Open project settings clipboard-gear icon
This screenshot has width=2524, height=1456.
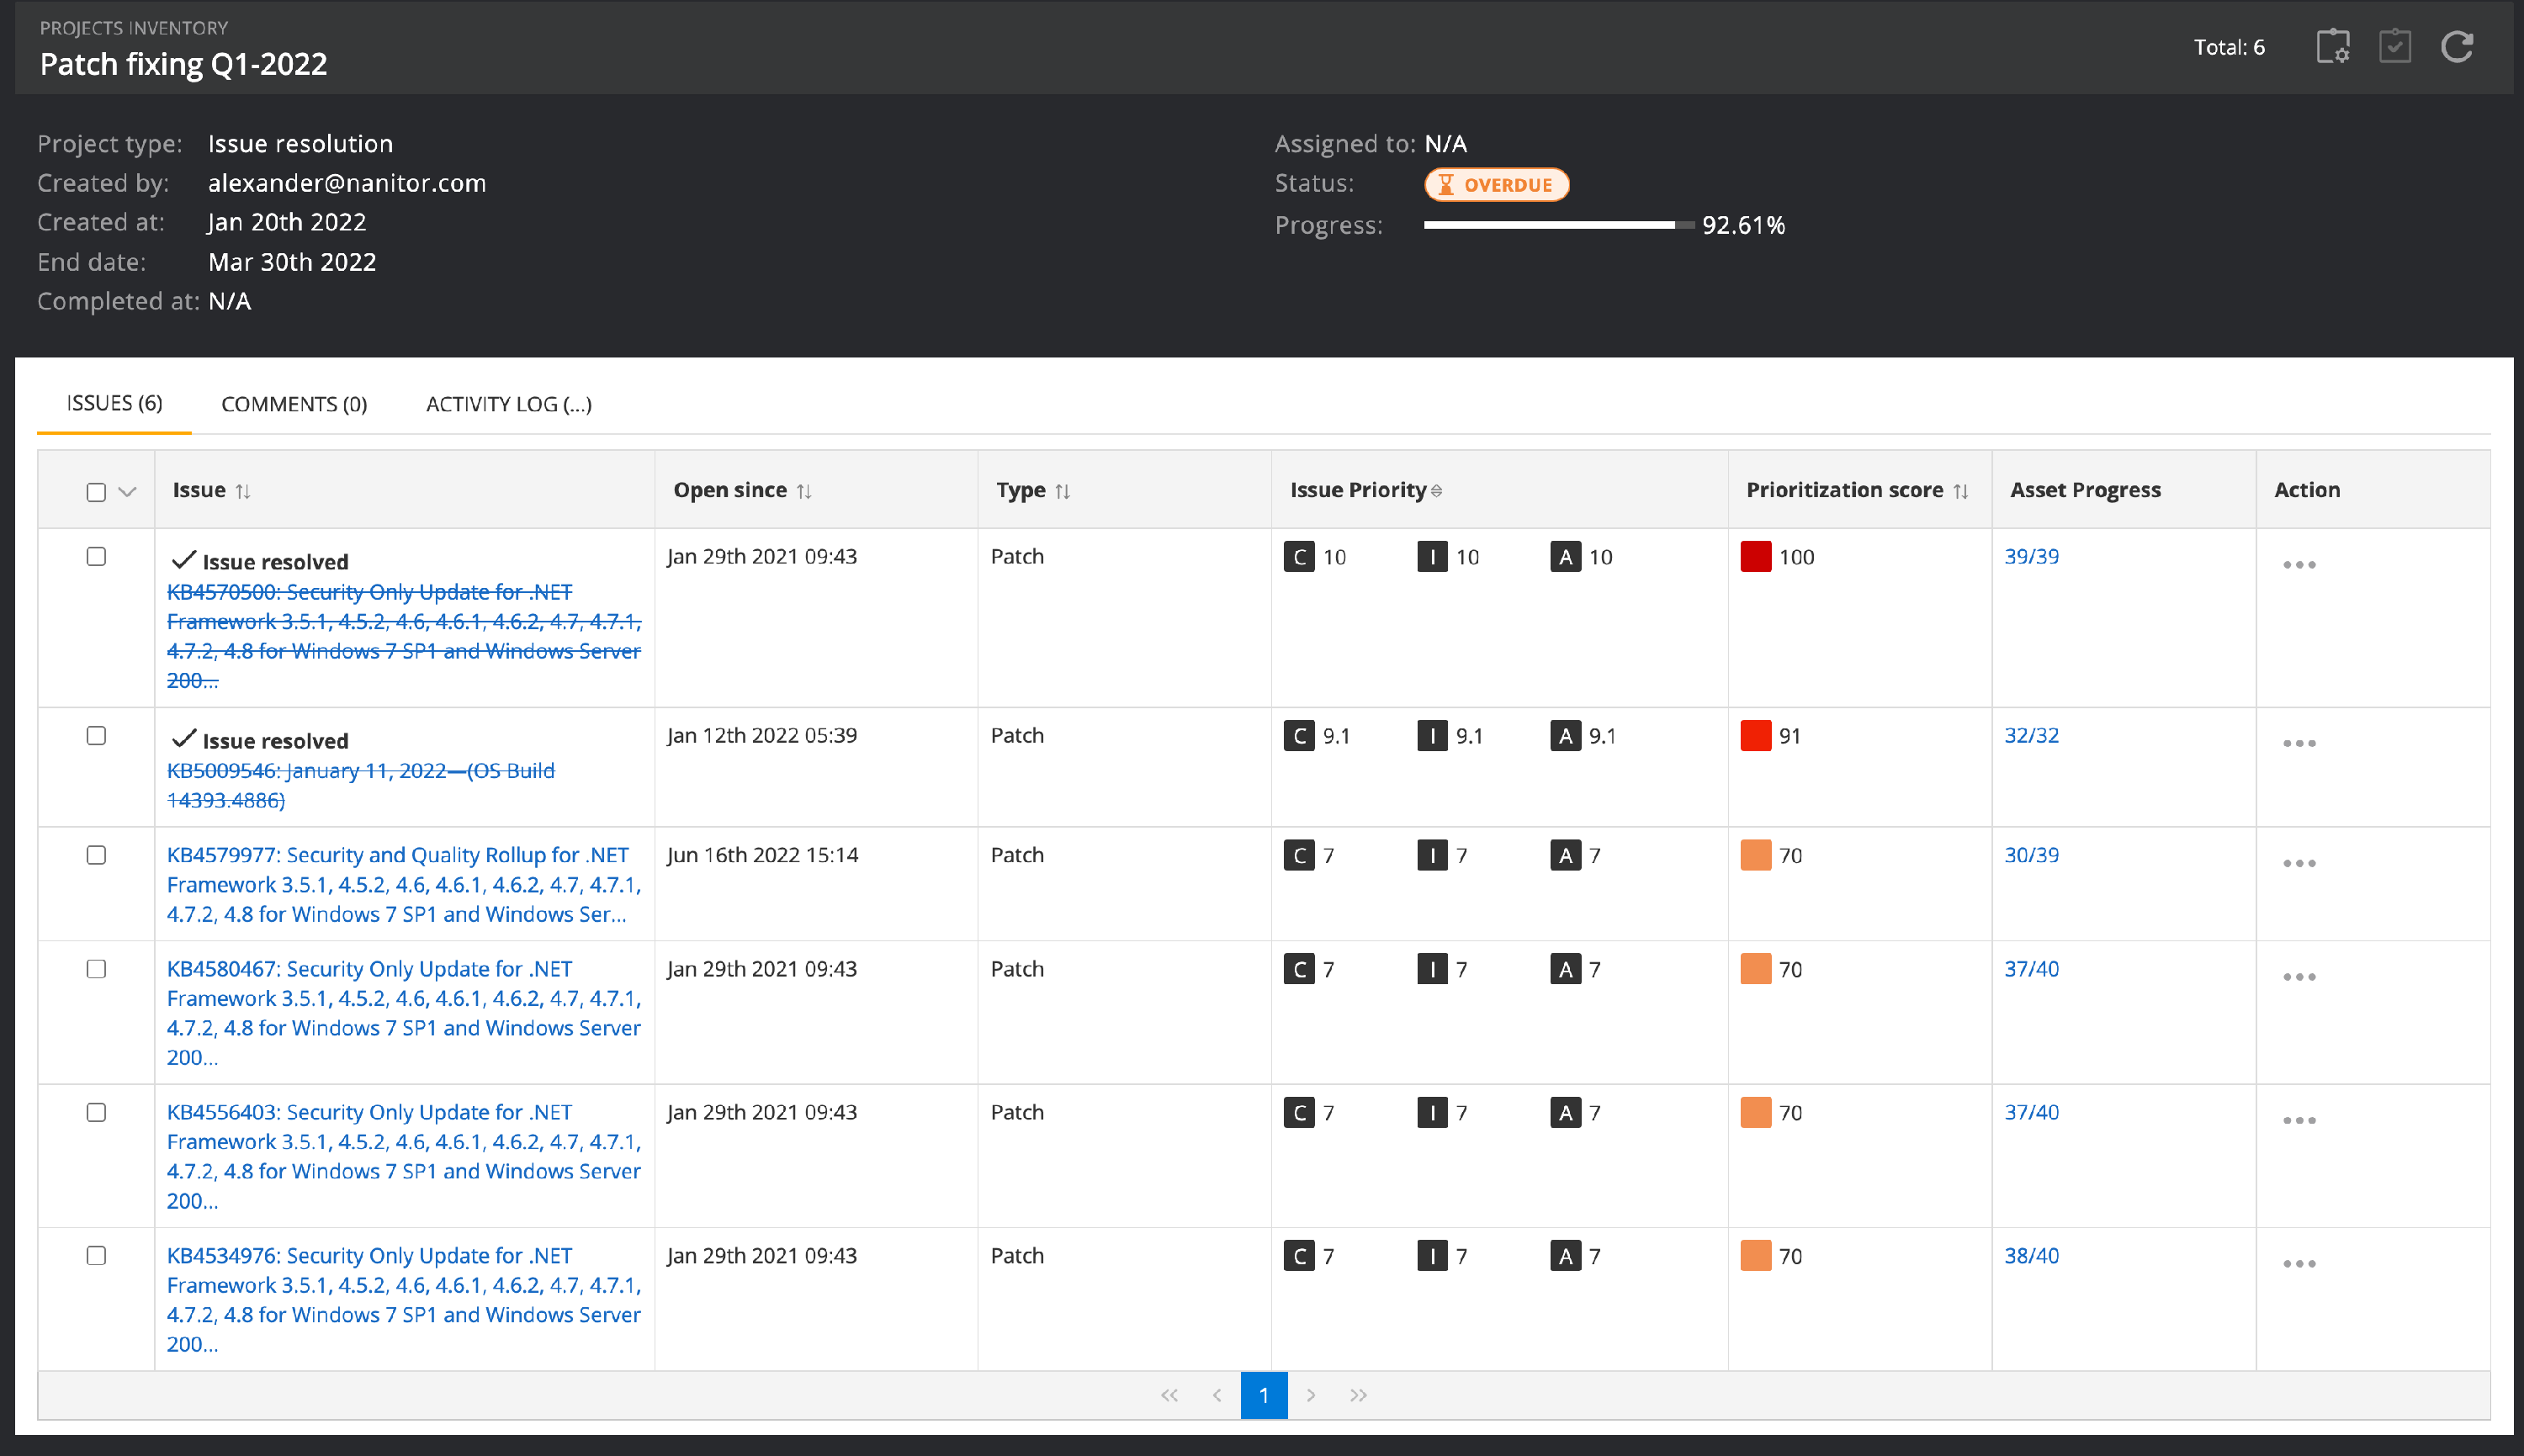(x=2332, y=47)
